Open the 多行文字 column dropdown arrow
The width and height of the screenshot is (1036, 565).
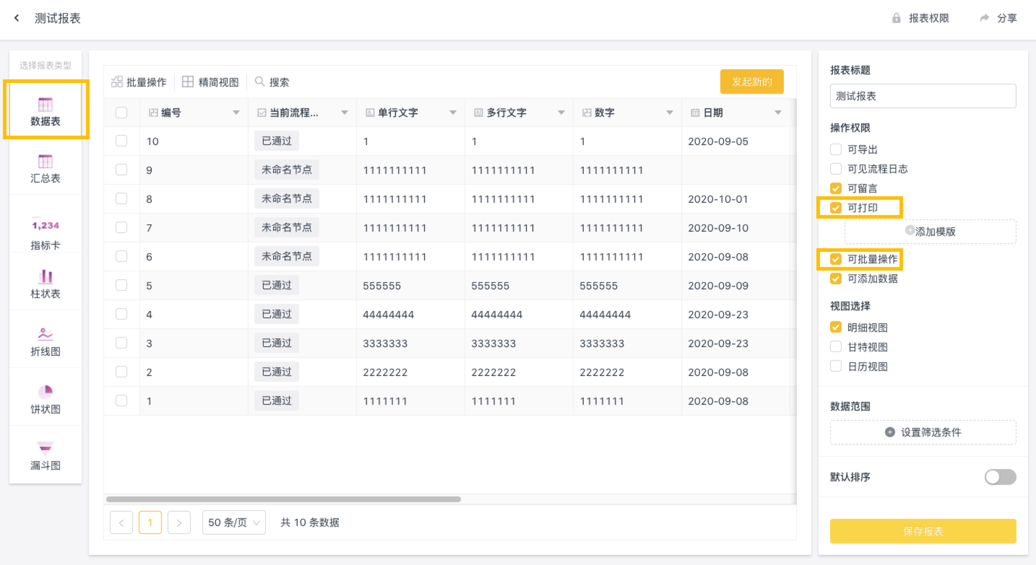pos(561,113)
